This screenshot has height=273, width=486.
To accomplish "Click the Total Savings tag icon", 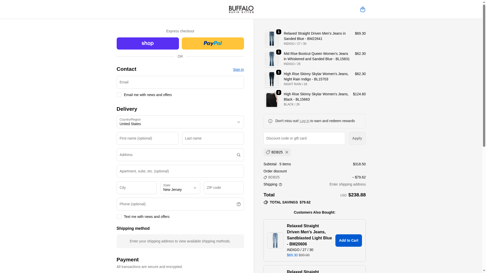I will pyautogui.click(x=266, y=202).
